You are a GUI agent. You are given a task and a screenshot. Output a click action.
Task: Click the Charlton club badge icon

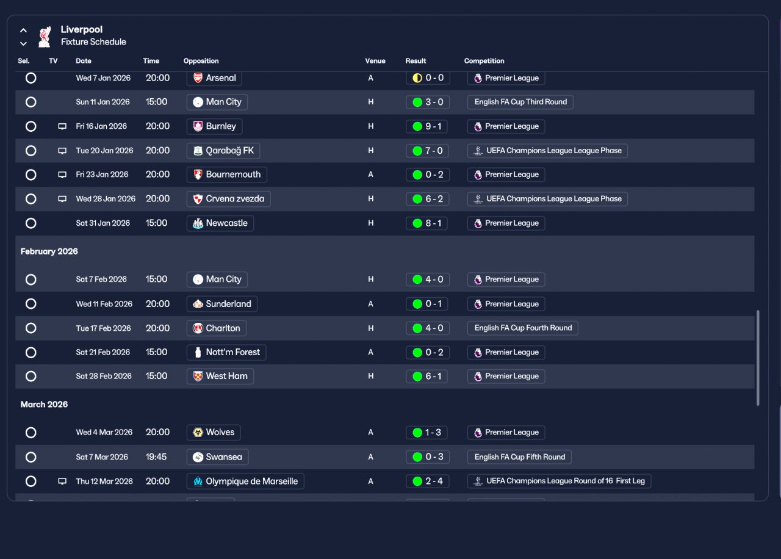click(x=198, y=328)
